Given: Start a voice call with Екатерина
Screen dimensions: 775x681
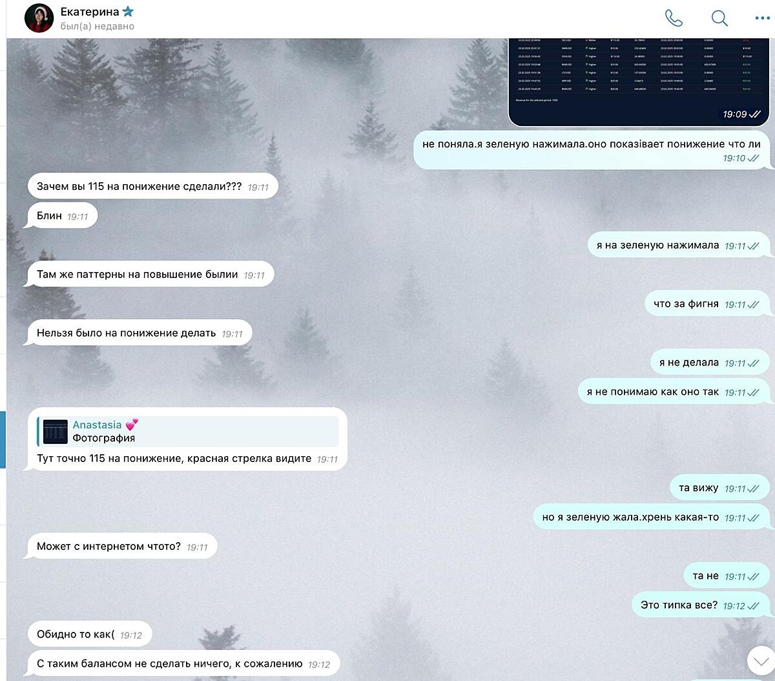Looking at the screenshot, I should [x=674, y=18].
